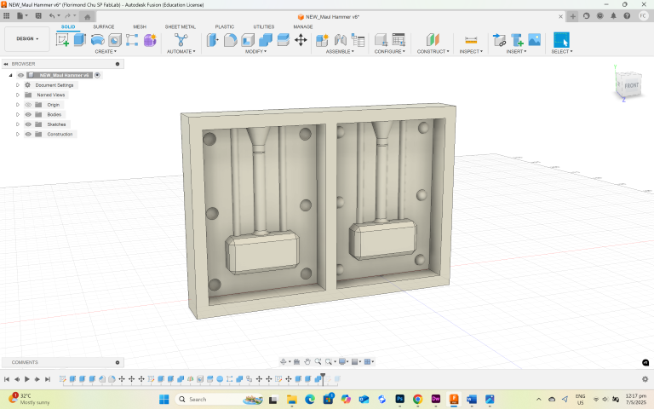654x409 pixels.
Task: Jump to the timeline beginning
Action: tap(7, 379)
